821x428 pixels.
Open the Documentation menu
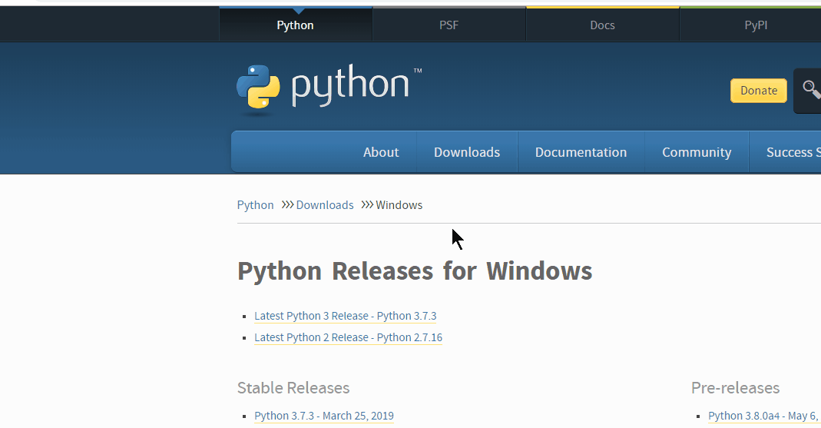581,152
